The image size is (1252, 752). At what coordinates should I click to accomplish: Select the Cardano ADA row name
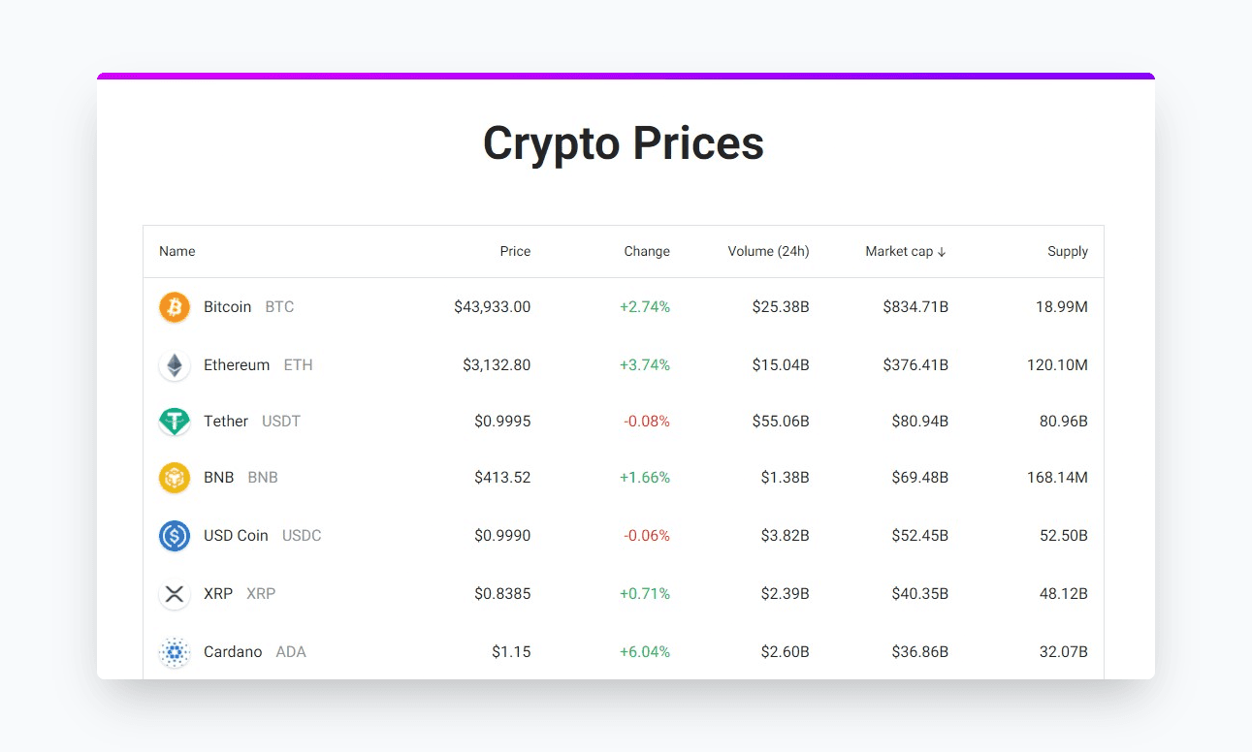(233, 652)
